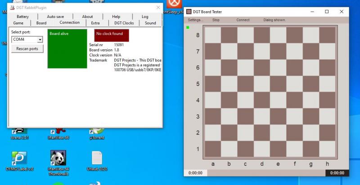Click the black clock timer at bottom right
This screenshot has height=185, width=360.
337,173
